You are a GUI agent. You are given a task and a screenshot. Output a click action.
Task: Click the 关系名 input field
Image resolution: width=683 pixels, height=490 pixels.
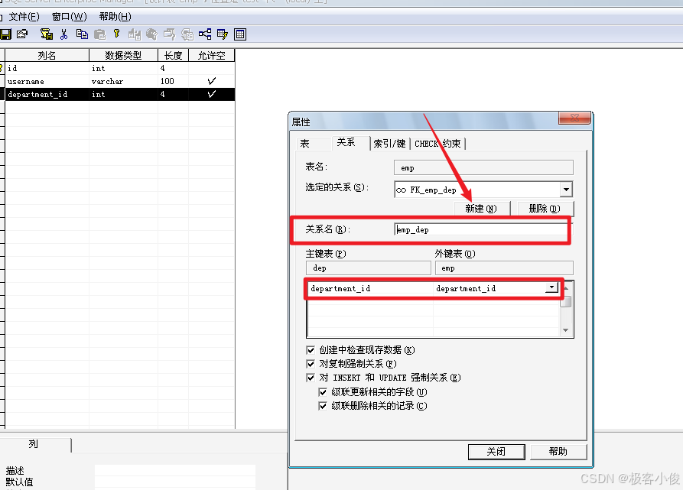click(x=482, y=230)
